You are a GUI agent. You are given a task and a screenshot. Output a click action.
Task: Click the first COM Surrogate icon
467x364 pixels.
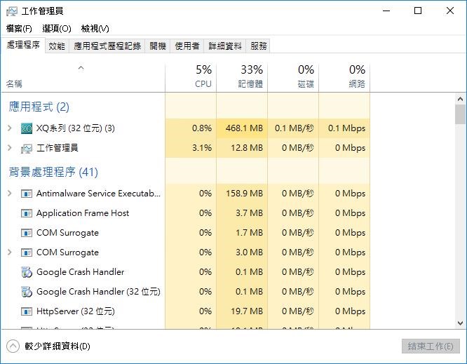(x=27, y=233)
